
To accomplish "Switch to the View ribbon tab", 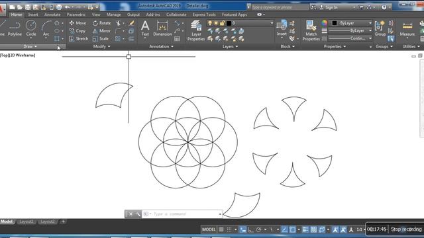I will coord(96,15).
